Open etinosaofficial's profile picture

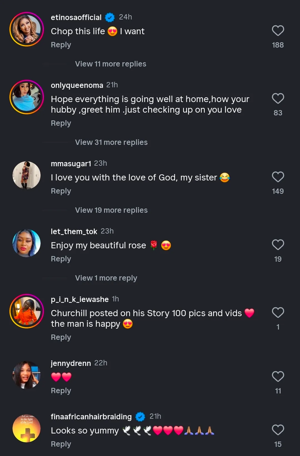click(x=27, y=29)
